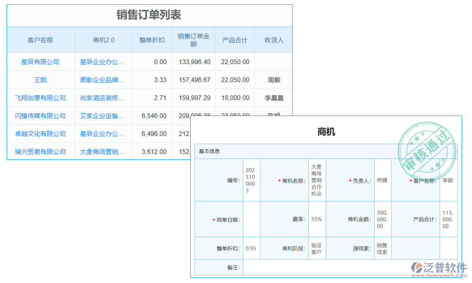Open opportunity link 灏影企业品牌
Image resolution: width=472 pixels, height=283 pixels.
103,80
